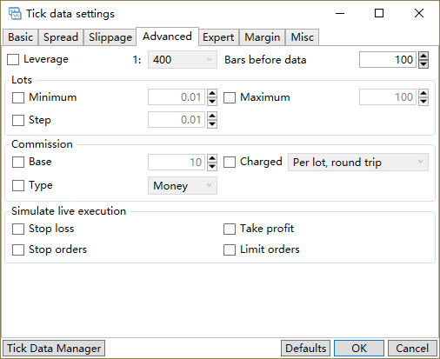Click the Tick data settings title icon
440x359 pixels.
(15, 14)
